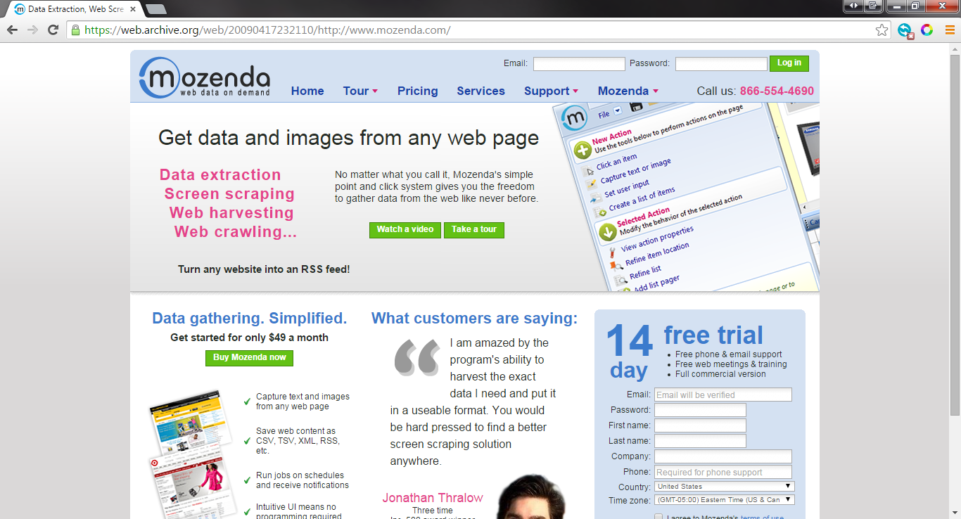The width and height of the screenshot is (961, 519).
Task: Go to the Pricing page
Action: pos(417,91)
